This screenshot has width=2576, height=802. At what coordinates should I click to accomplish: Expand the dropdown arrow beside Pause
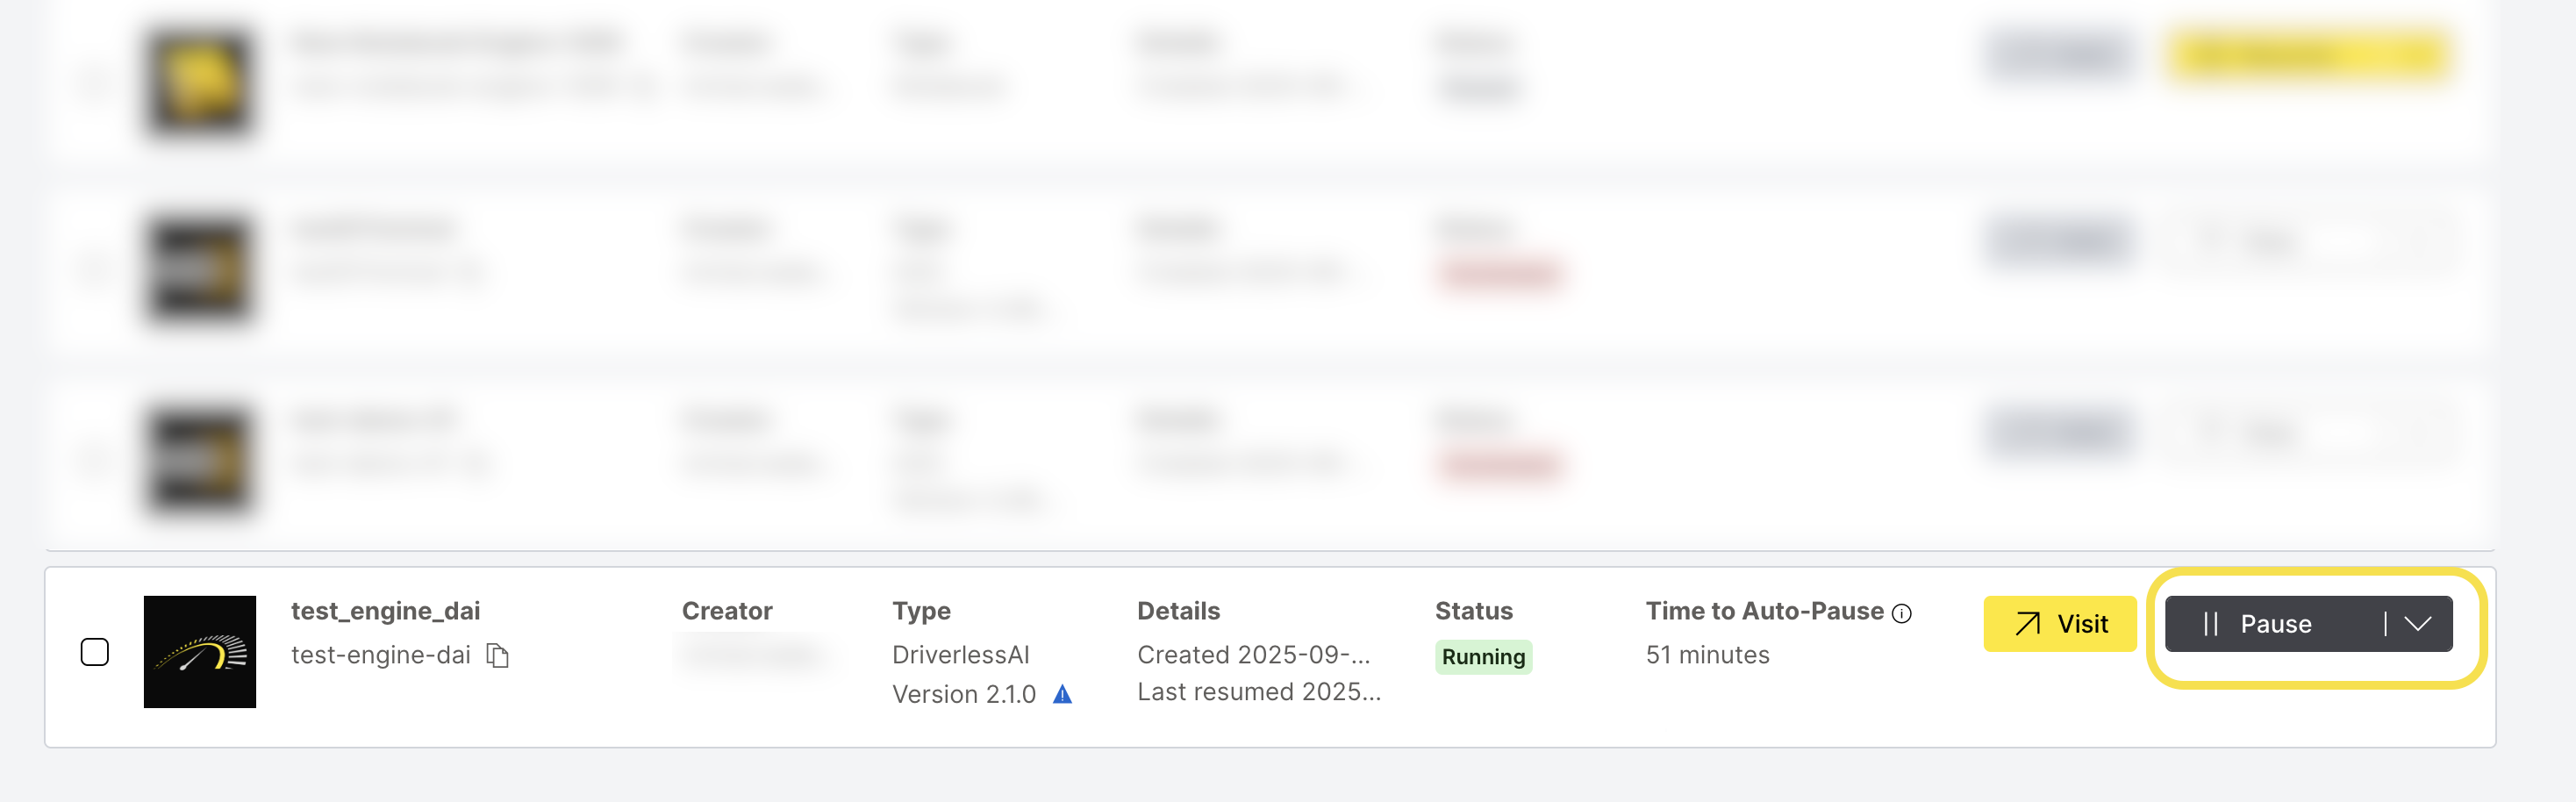click(x=2418, y=624)
